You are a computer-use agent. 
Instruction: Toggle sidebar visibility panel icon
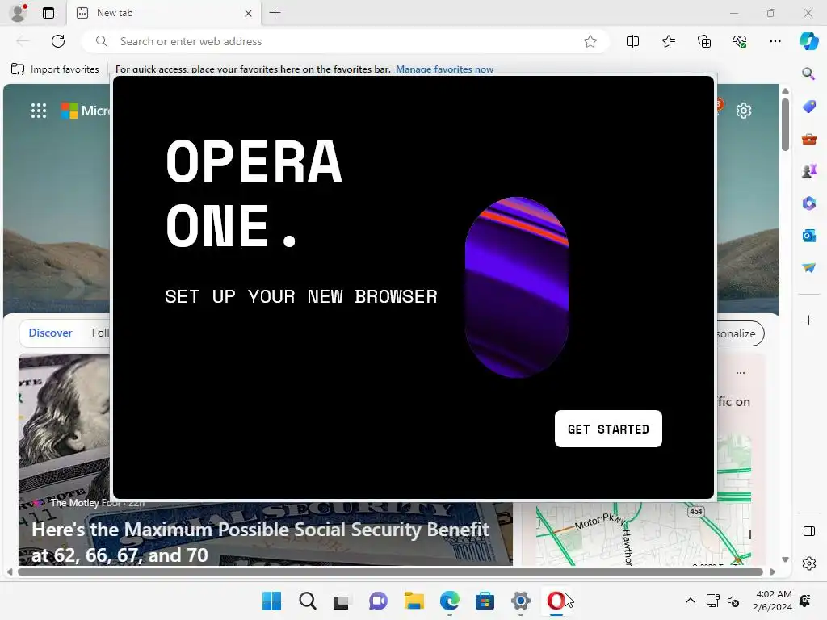[x=809, y=531]
